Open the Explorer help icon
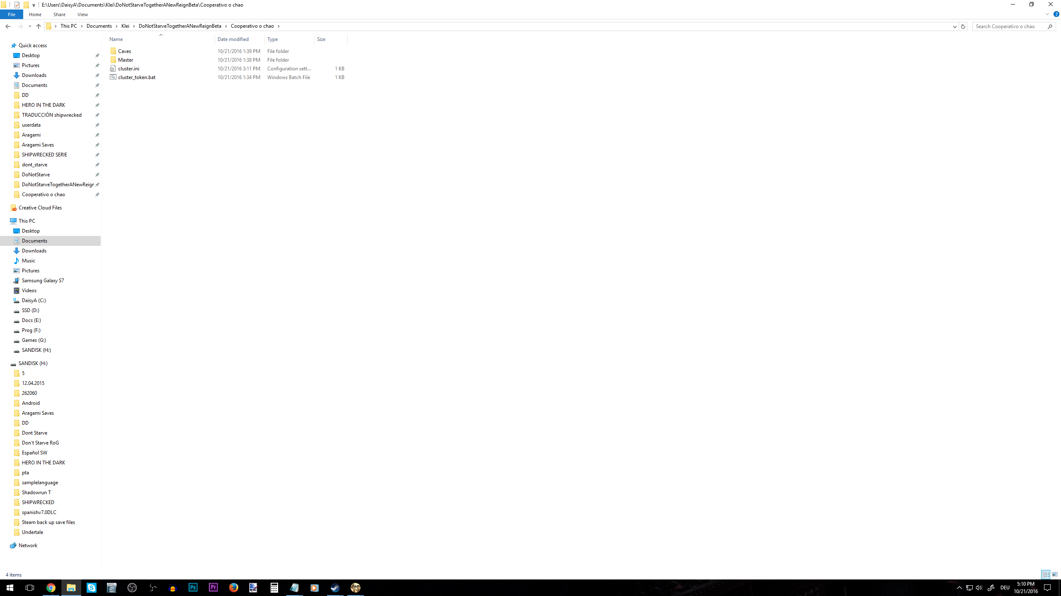Screen dimensions: 1061x596 1056,14
